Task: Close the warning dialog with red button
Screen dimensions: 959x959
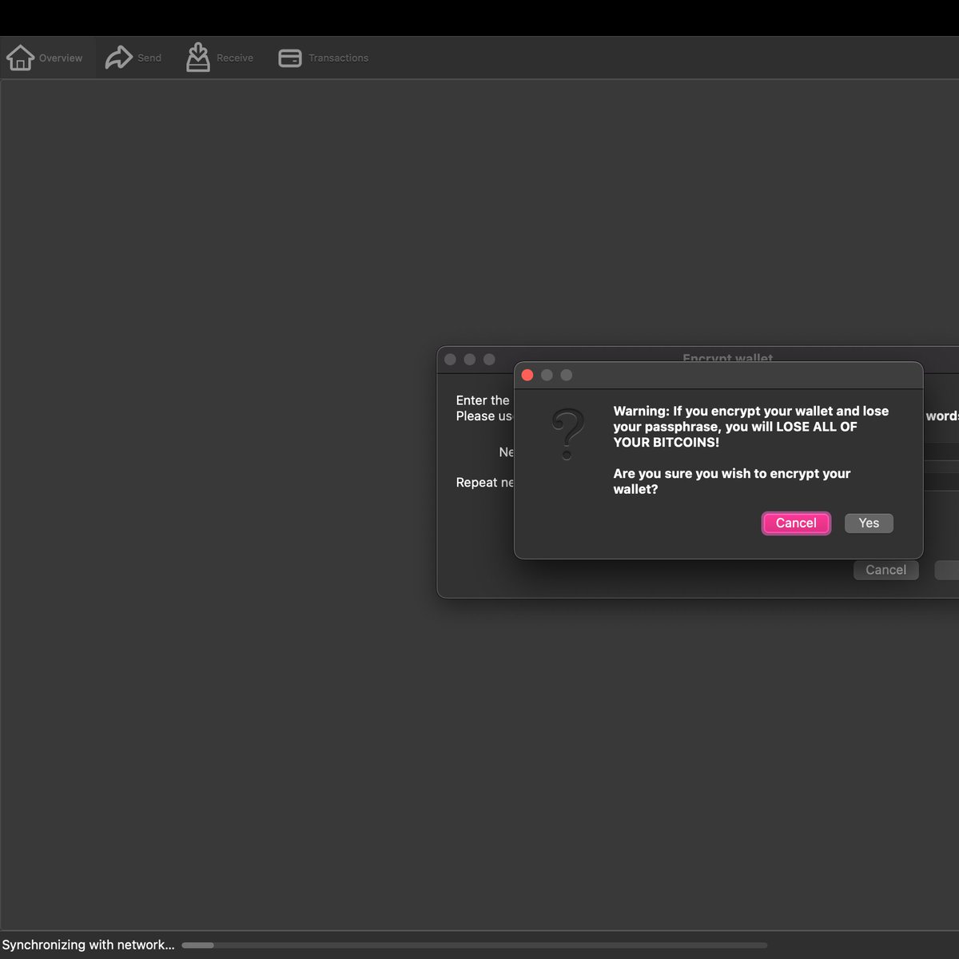Action: (x=527, y=375)
